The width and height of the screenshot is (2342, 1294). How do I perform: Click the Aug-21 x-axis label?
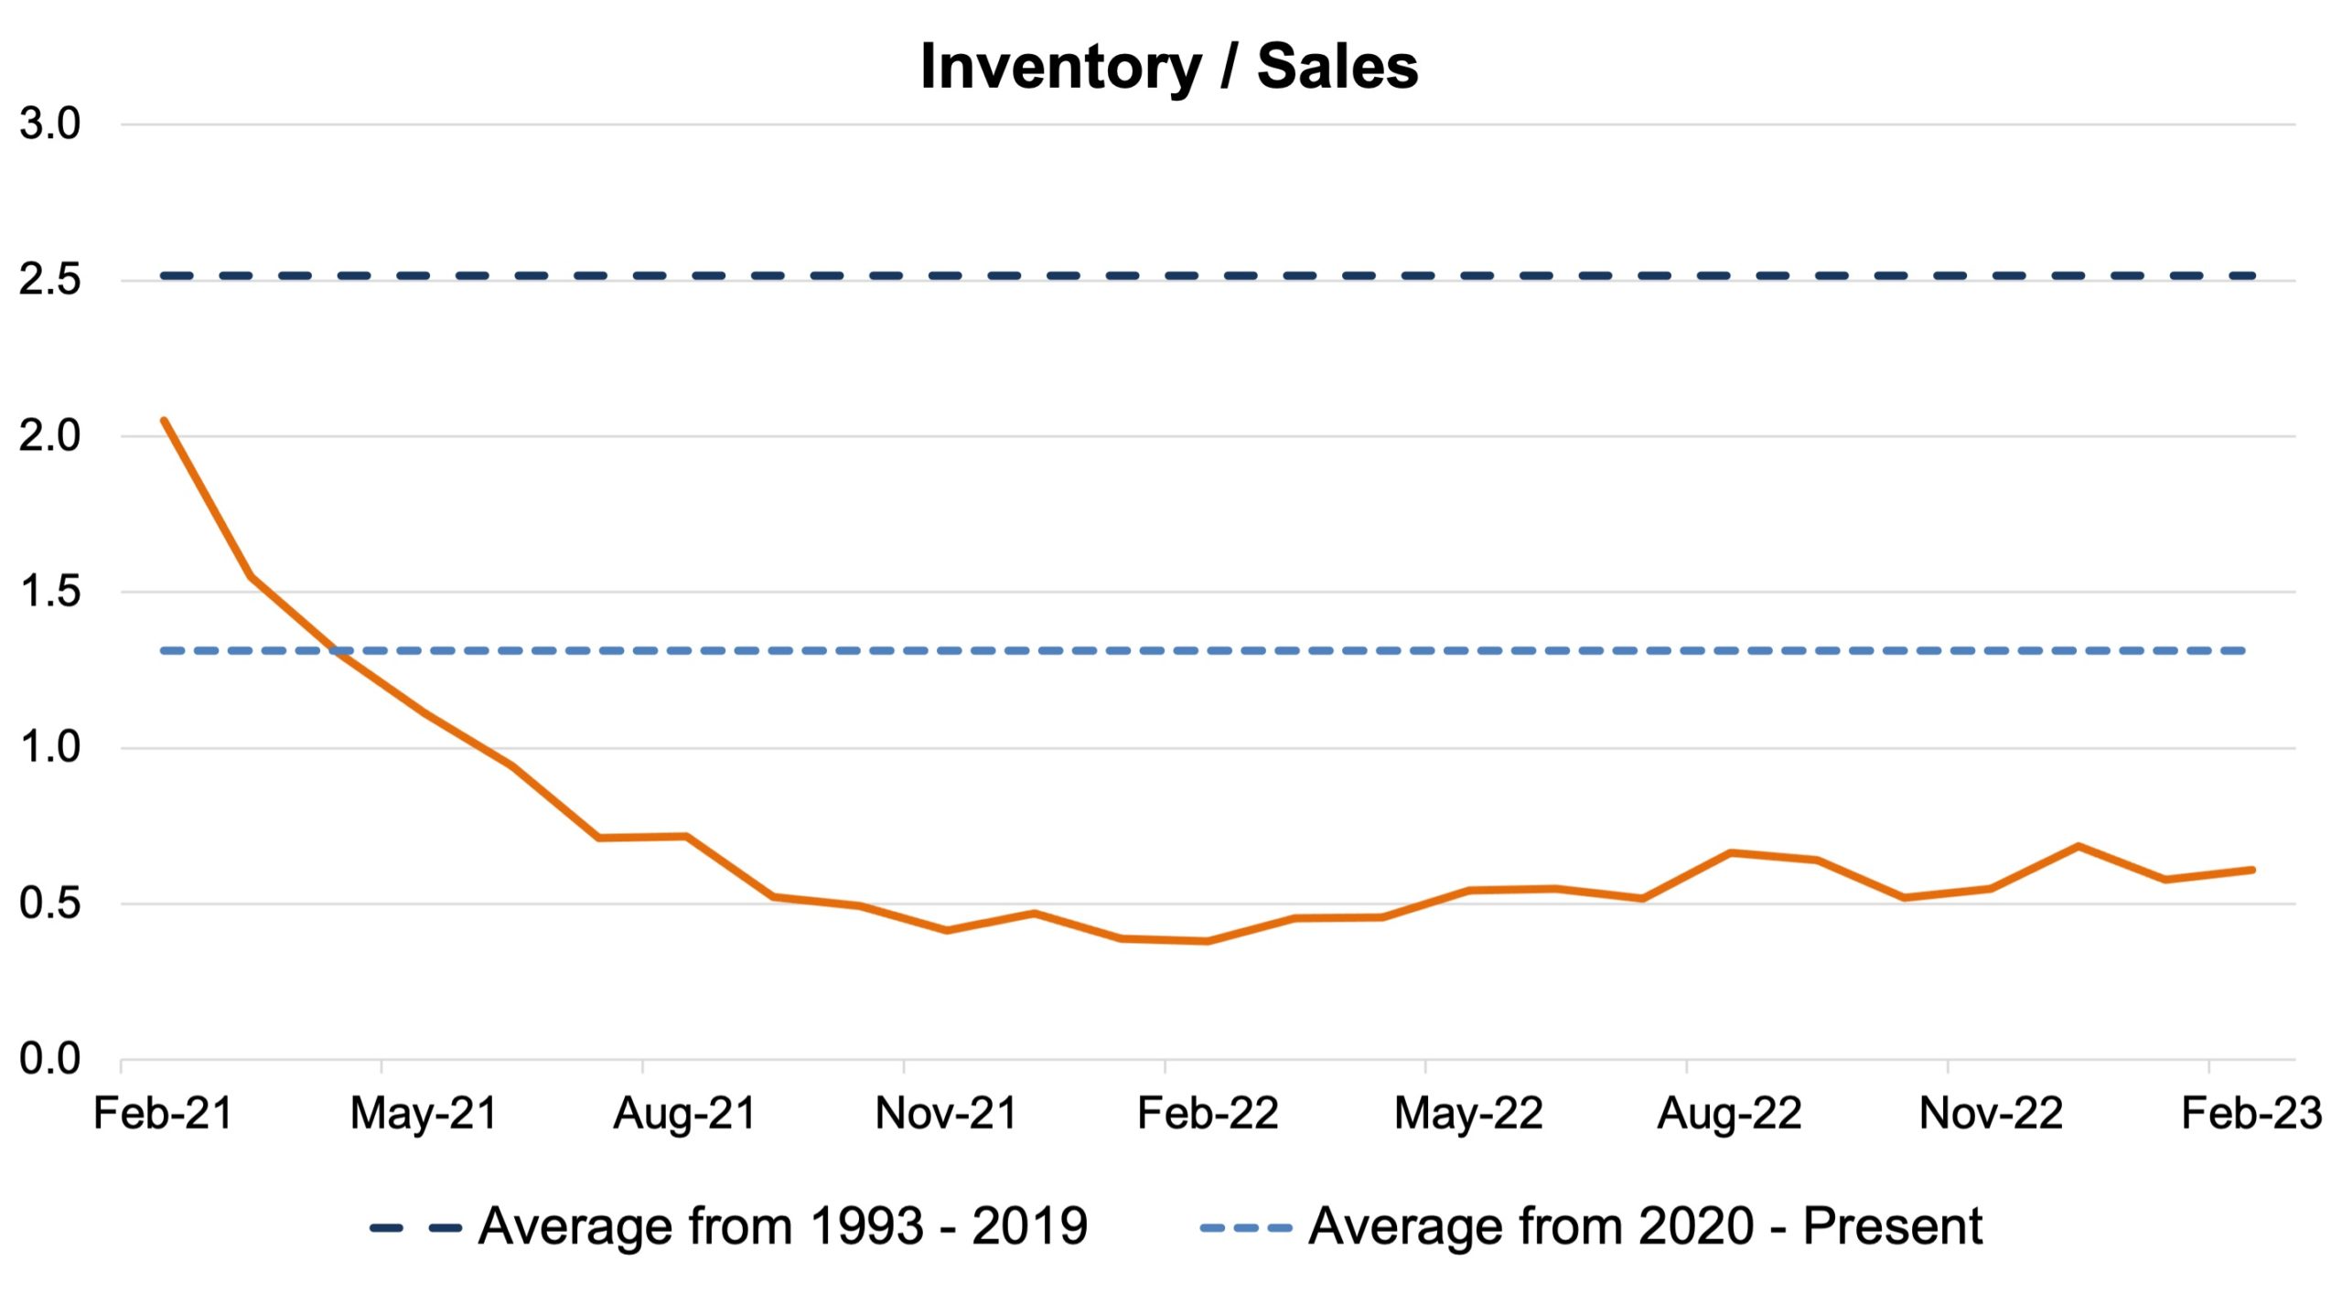684,1114
